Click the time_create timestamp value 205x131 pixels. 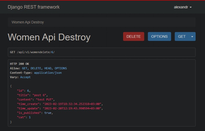pyautogui.click(x=72, y=104)
